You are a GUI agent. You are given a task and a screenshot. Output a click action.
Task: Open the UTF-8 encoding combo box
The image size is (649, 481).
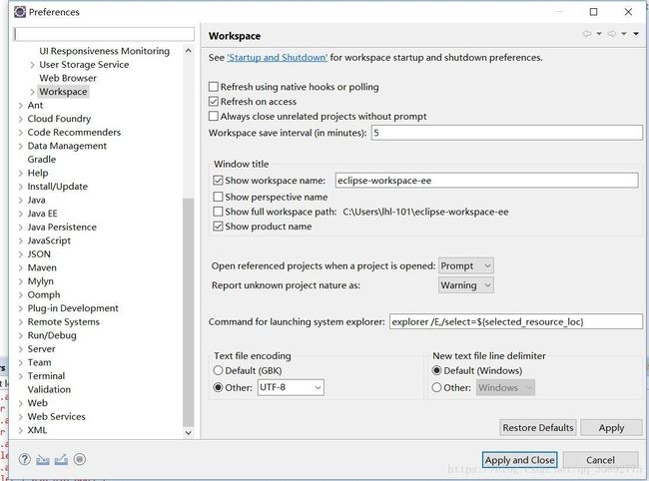(291, 387)
